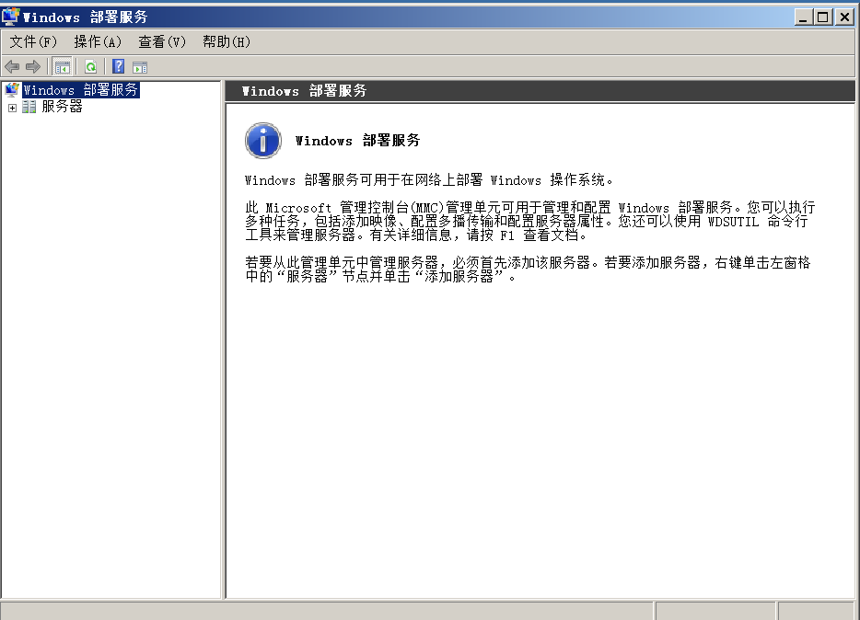Viewport: 860px width, 620px height.
Task: Click the Windows 部署服务 title bar icon
Action: [10, 17]
